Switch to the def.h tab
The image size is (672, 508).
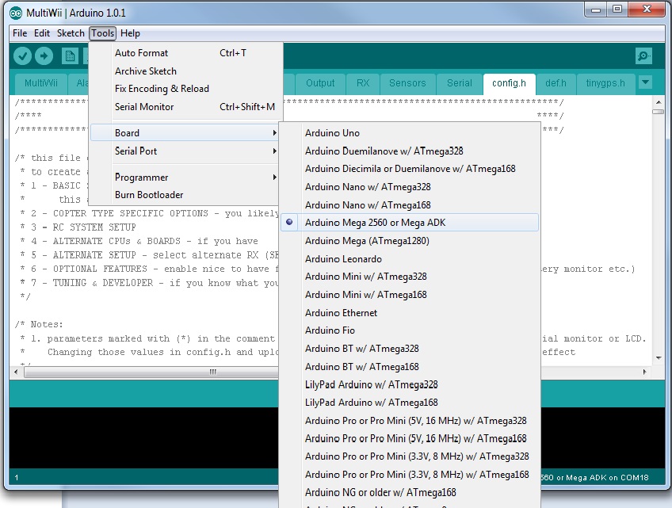click(556, 83)
